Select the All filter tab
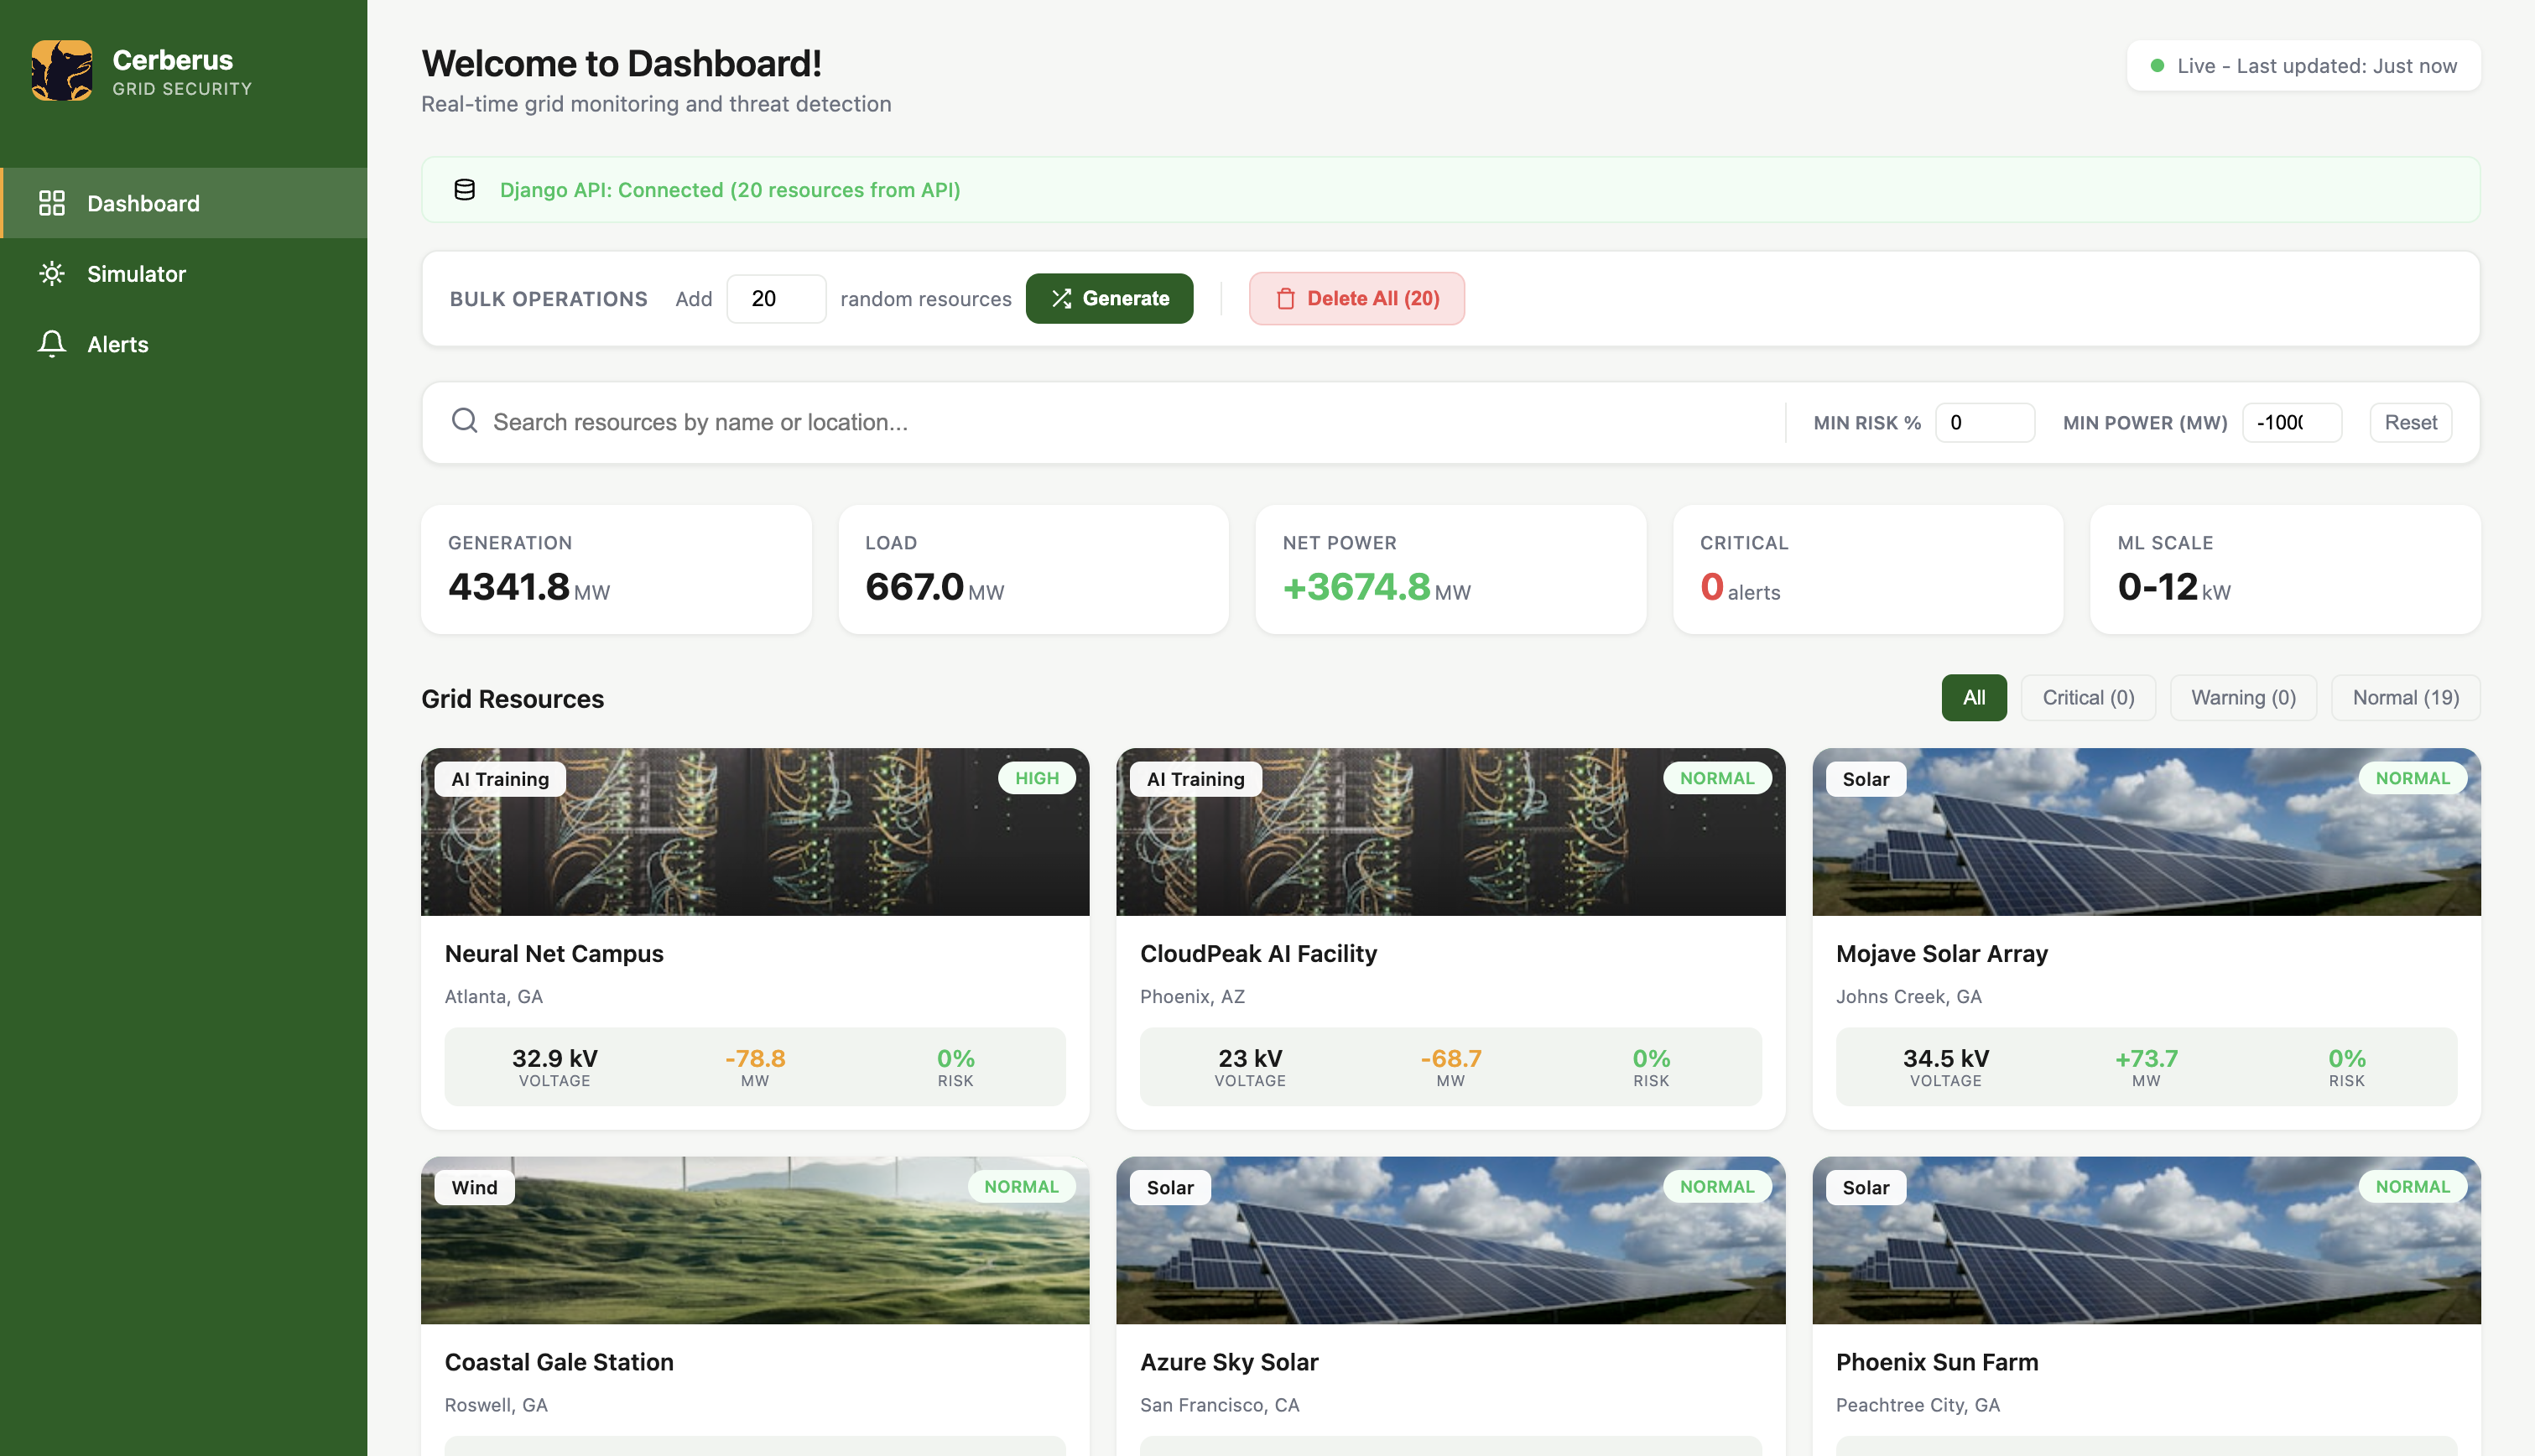 tap(1973, 697)
